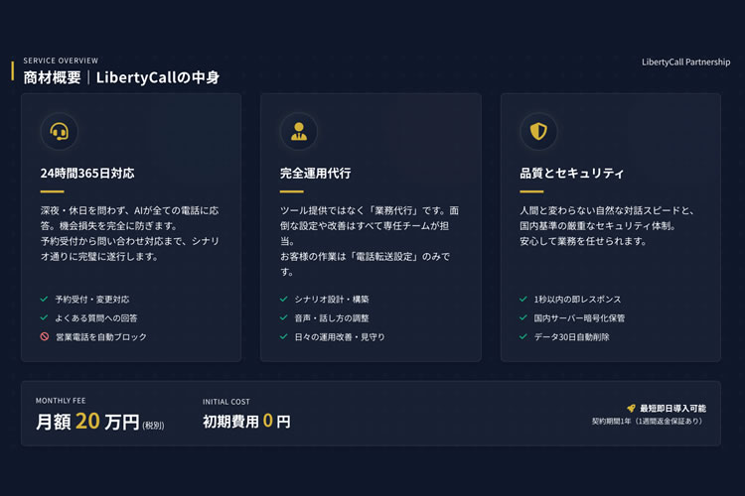Click the LibertyCall Partnership label in the header
This screenshot has height=496, width=745.
tap(686, 62)
